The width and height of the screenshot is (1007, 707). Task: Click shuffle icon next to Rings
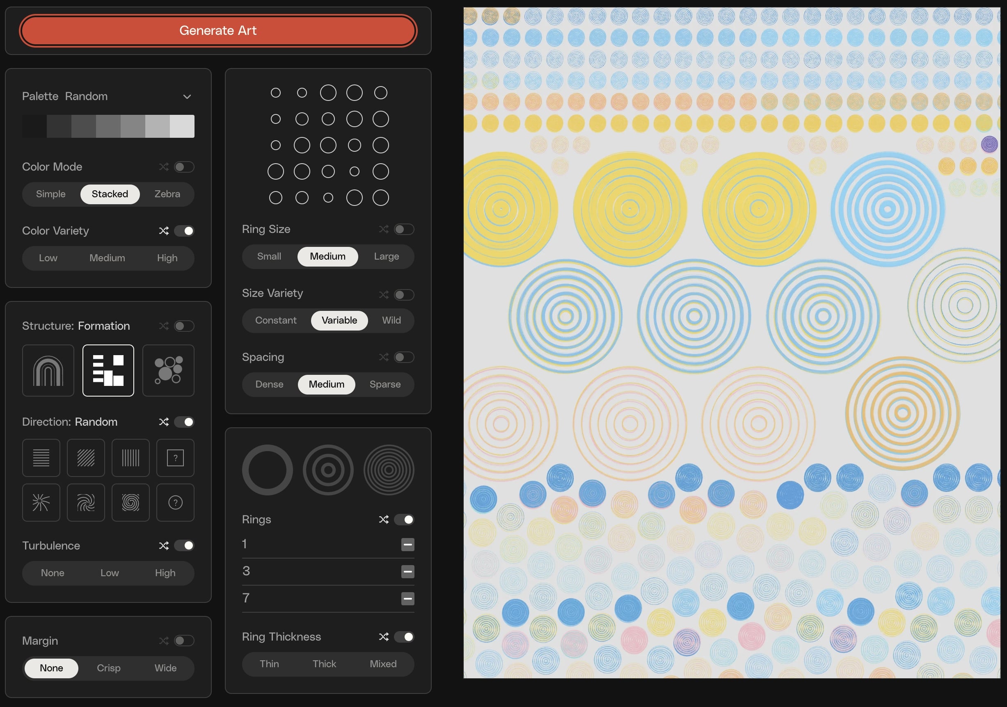384,520
